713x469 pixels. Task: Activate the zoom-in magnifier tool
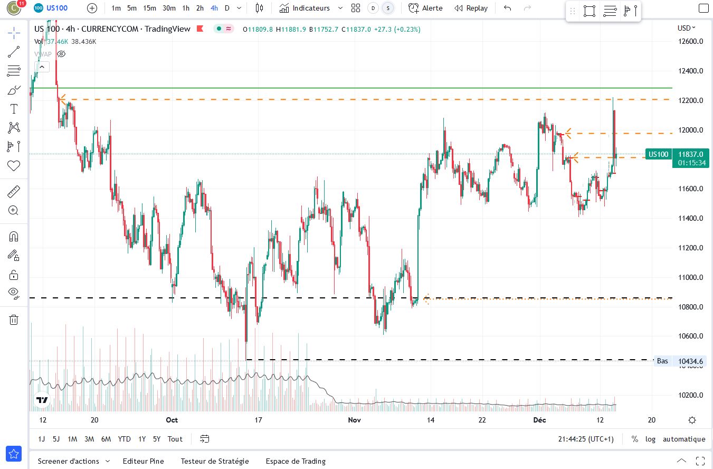pyautogui.click(x=14, y=210)
